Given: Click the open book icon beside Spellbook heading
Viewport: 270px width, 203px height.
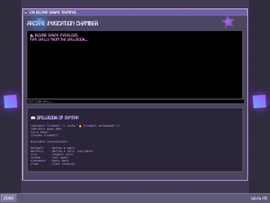Looking at the screenshot, I should (x=33, y=118).
